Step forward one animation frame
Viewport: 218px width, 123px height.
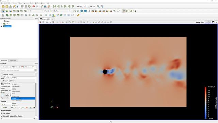pos(65,6)
